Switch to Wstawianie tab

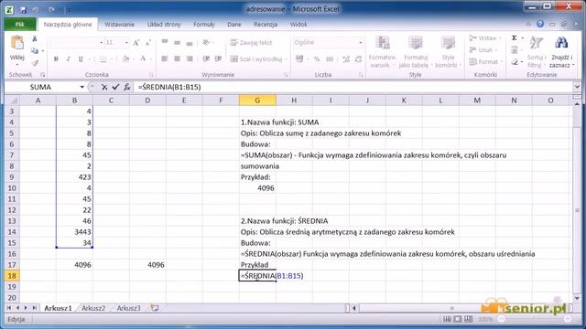point(119,25)
